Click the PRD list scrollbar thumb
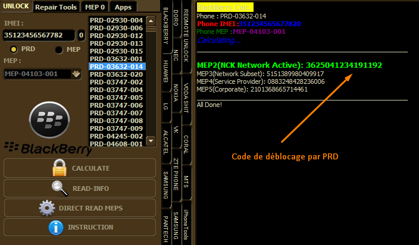The image size is (419, 245). (x=151, y=29)
